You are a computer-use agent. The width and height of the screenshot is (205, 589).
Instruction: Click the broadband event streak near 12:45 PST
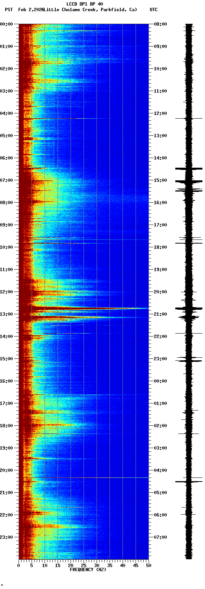(84, 308)
